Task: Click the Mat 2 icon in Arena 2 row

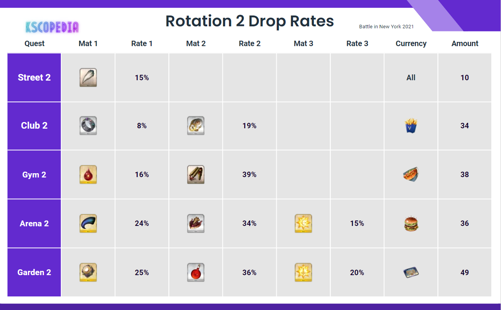Action: pyautogui.click(x=196, y=224)
